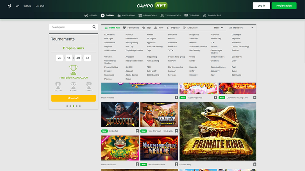This screenshot has width=305, height=171.
Task: Select the first tournament carousel dot
Action: click(67, 106)
